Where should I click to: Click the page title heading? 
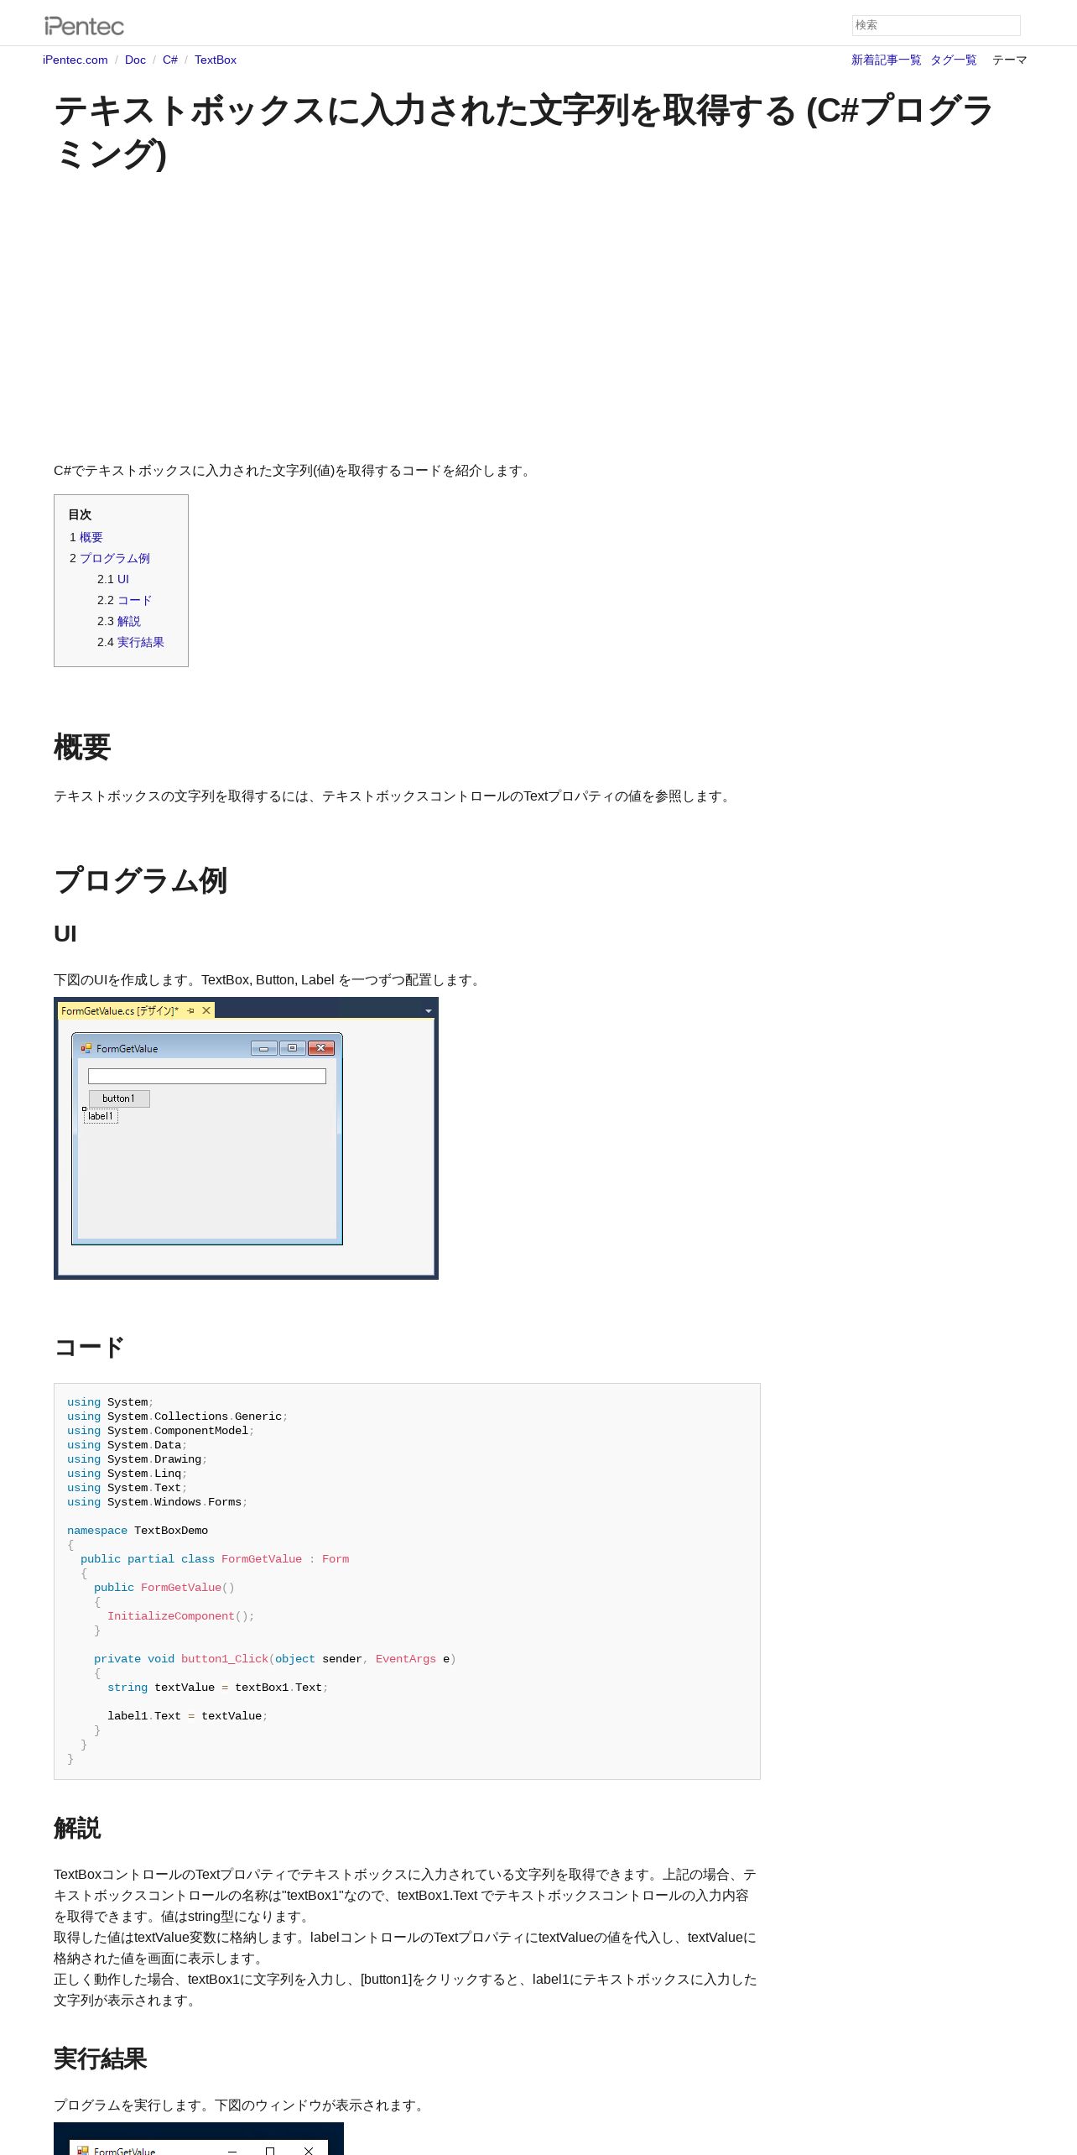pos(524,133)
